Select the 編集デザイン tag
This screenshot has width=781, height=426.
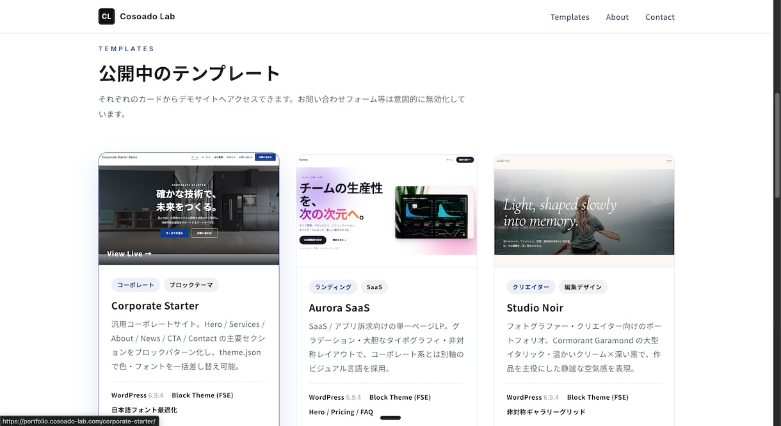(x=583, y=287)
